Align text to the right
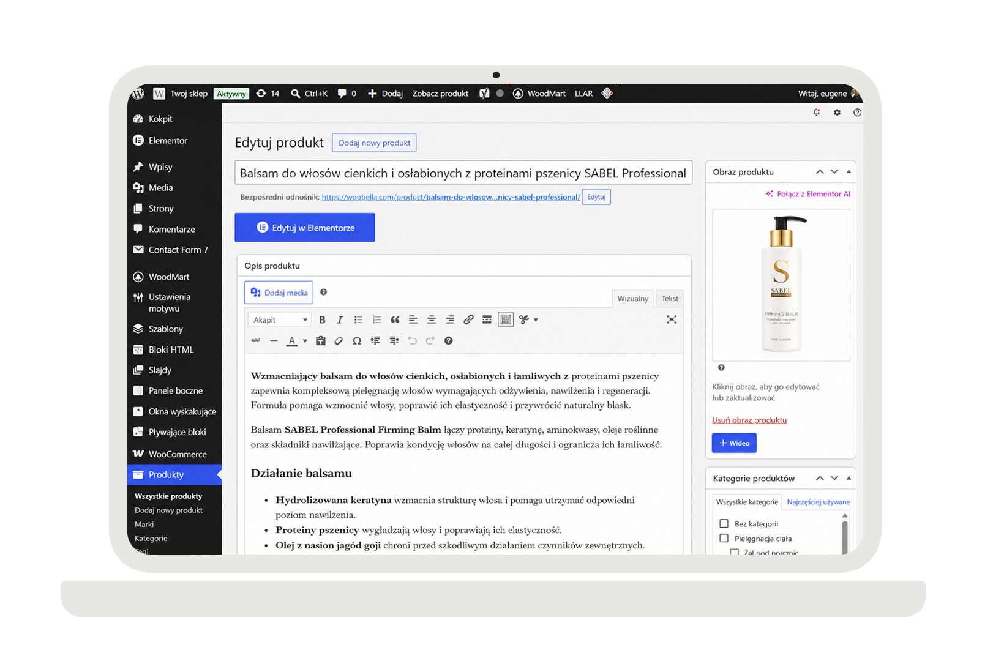 pyautogui.click(x=450, y=319)
